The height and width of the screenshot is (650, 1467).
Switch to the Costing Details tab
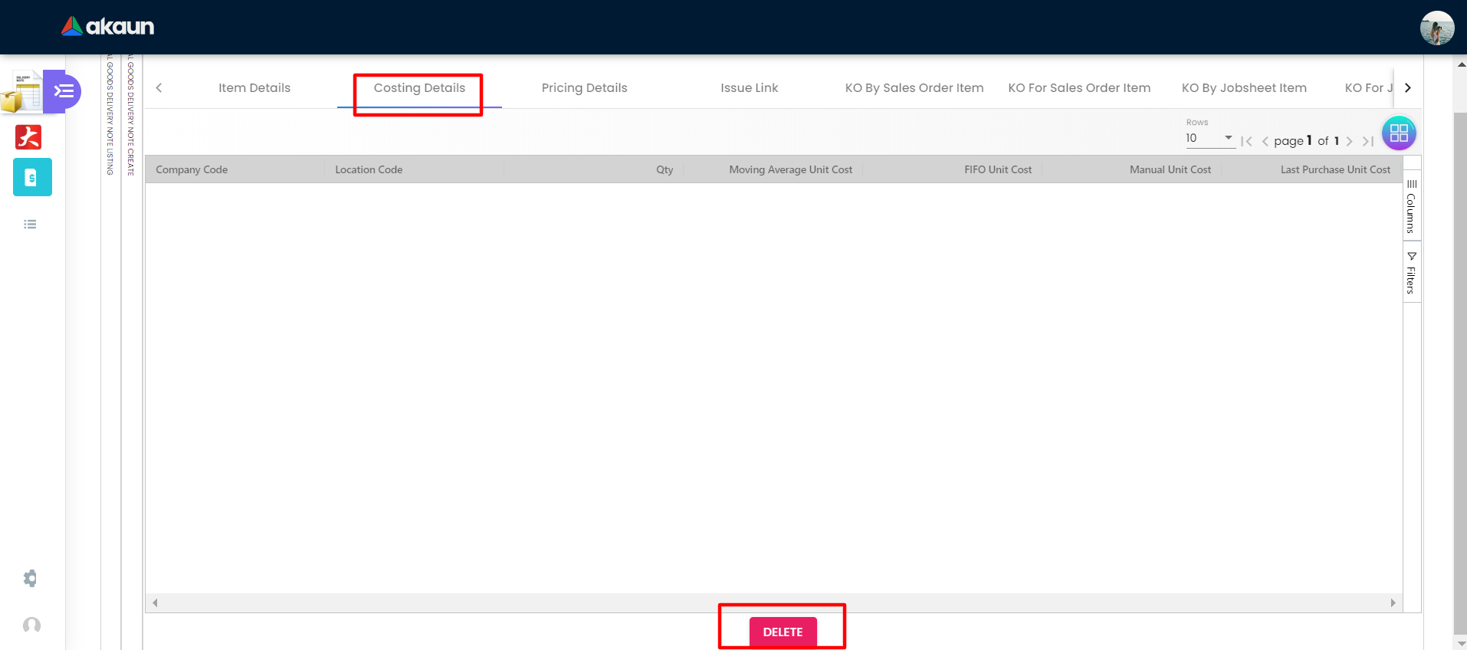419,88
